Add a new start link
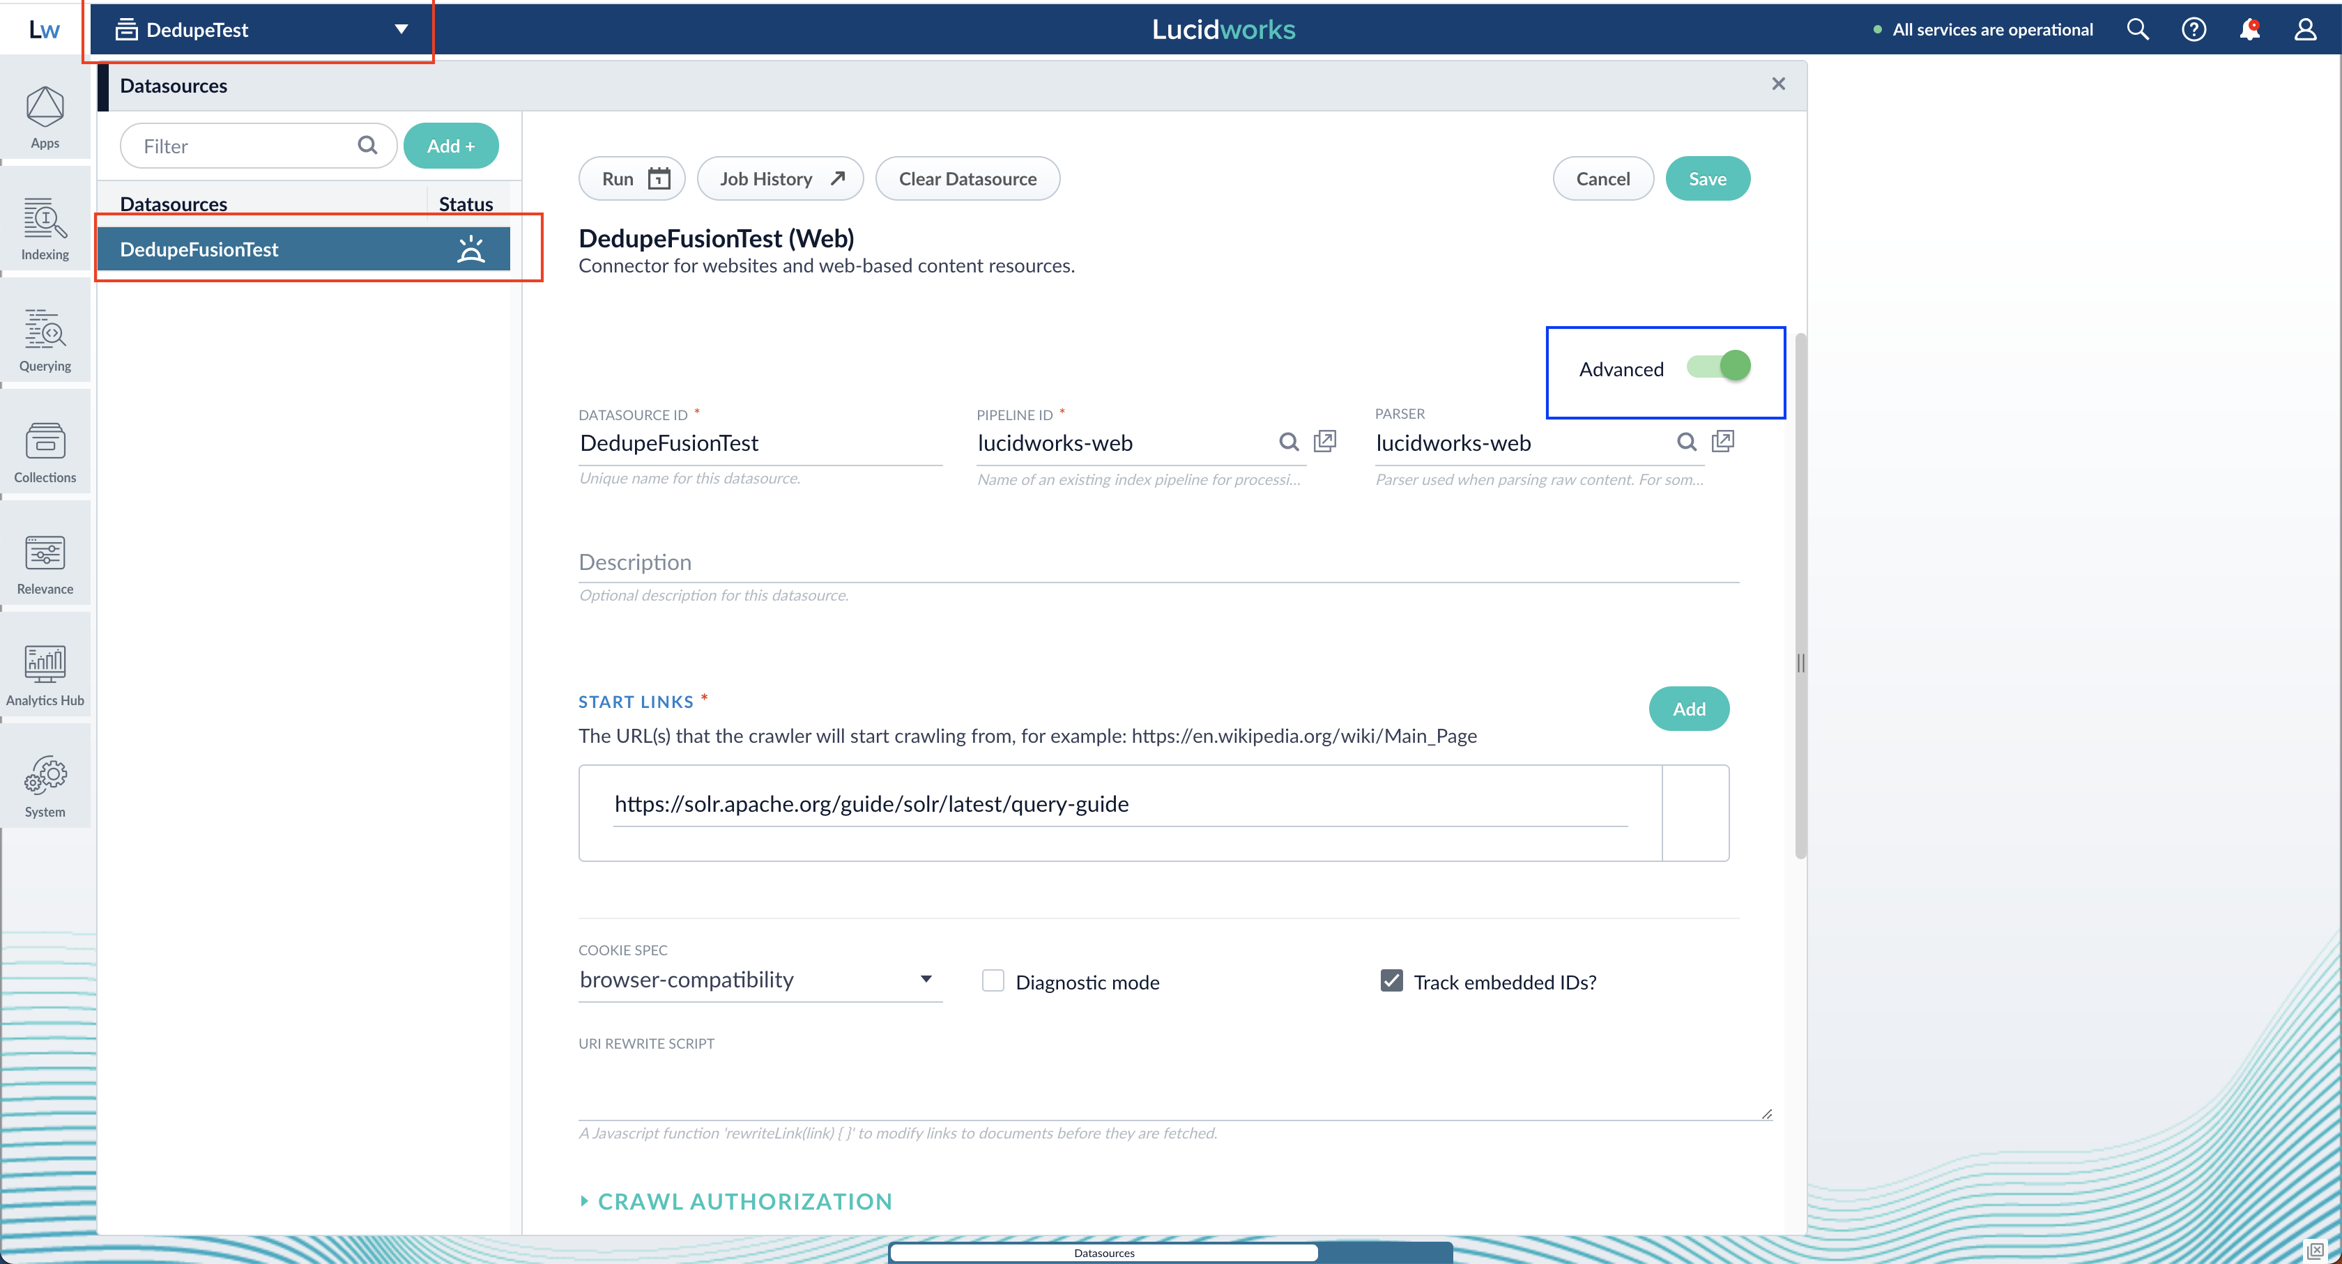This screenshot has height=1264, width=2342. 1689,709
